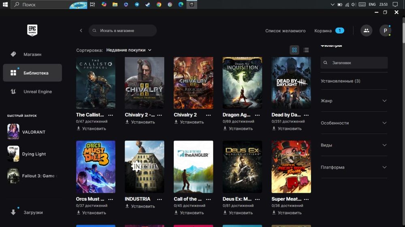The image size is (405, 227).
Task: Click the ENG language indicator
Action: (x=372, y=4)
